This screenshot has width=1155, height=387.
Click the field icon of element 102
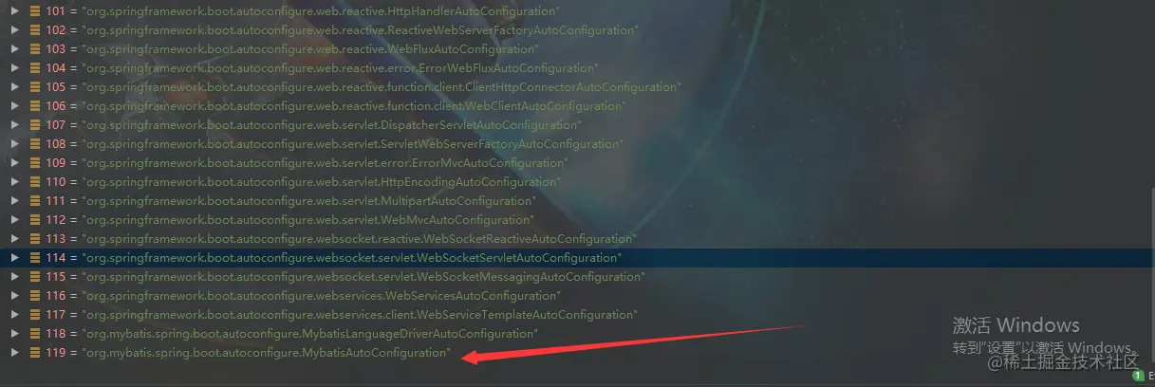(35, 30)
